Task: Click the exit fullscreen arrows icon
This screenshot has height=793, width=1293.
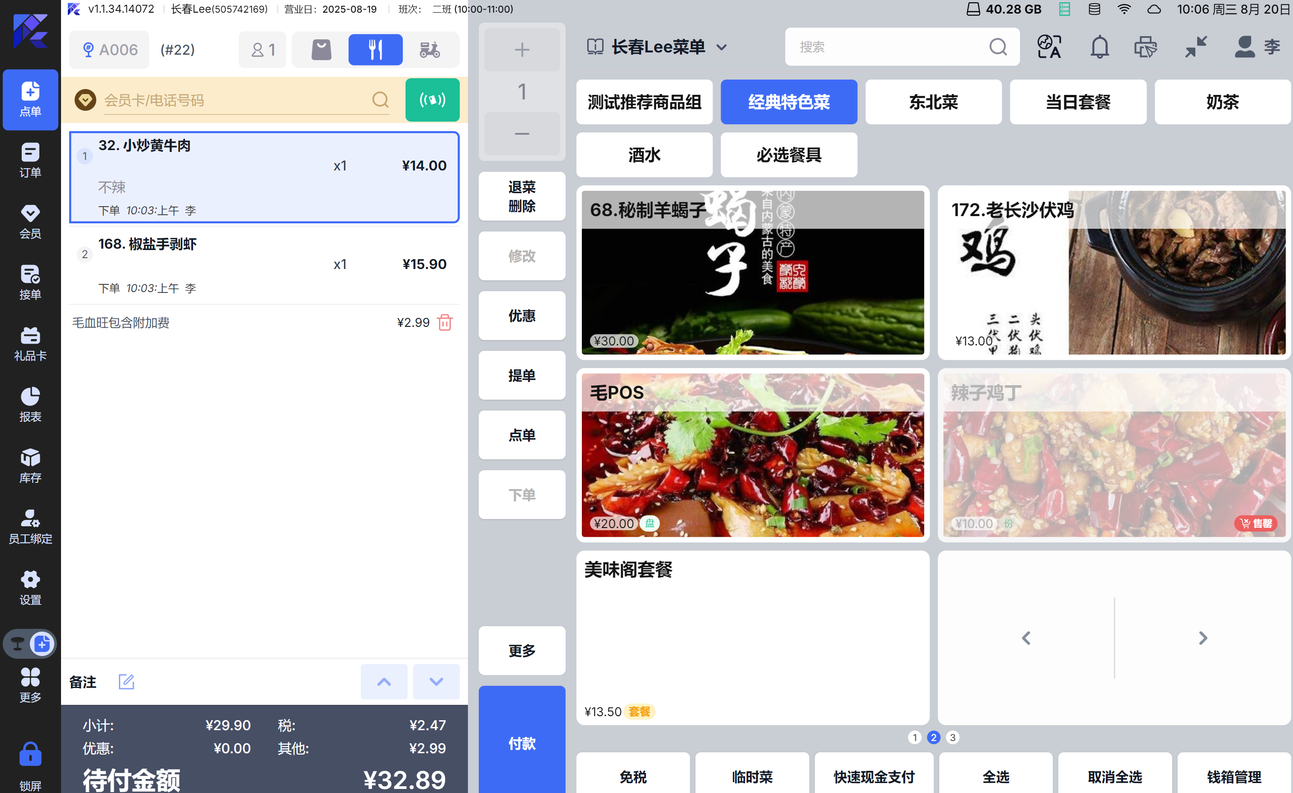Action: 1196,47
